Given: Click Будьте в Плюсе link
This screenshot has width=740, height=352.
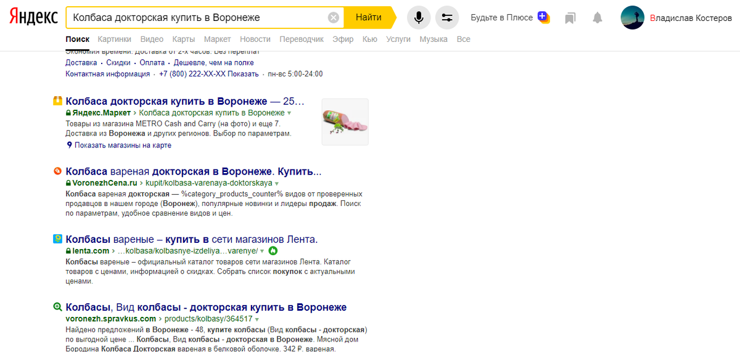Looking at the screenshot, I should point(501,17).
